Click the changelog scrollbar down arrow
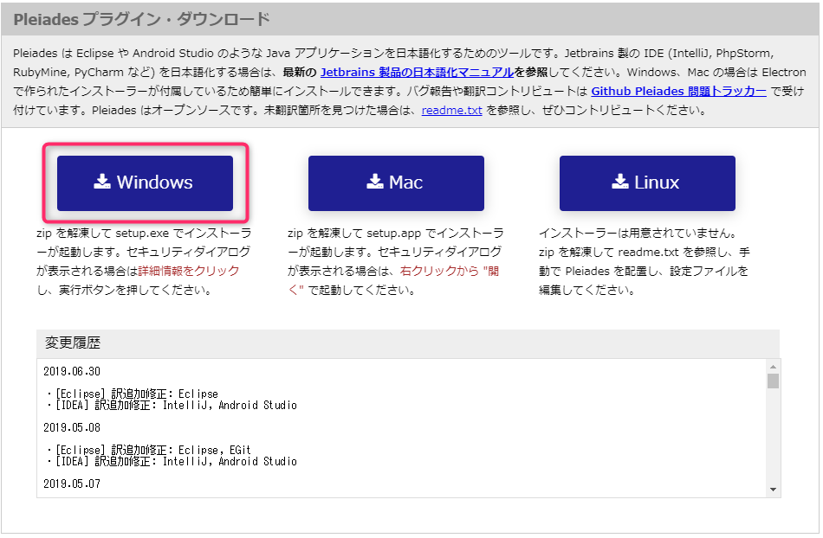Viewport: 823px width, 538px height. click(773, 490)
